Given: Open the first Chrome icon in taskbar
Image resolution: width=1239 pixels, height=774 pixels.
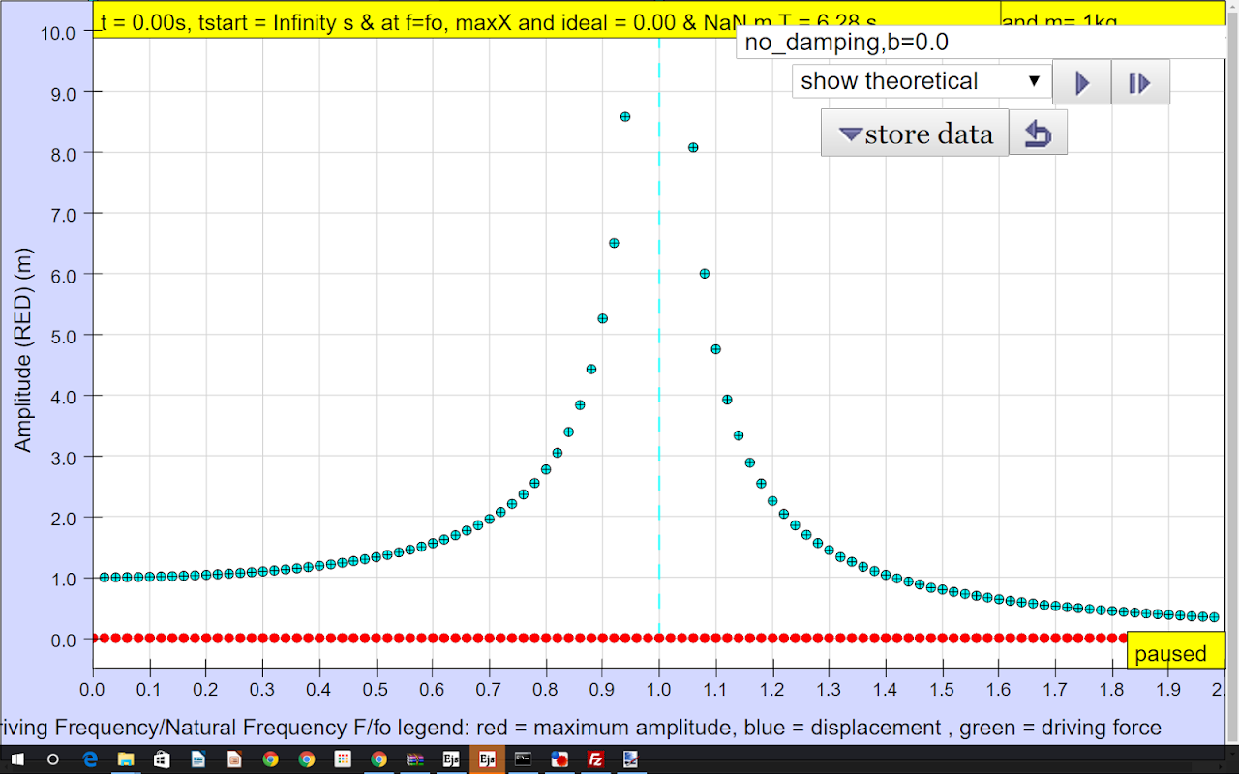Looking at the screenshot, I should 270,759.
